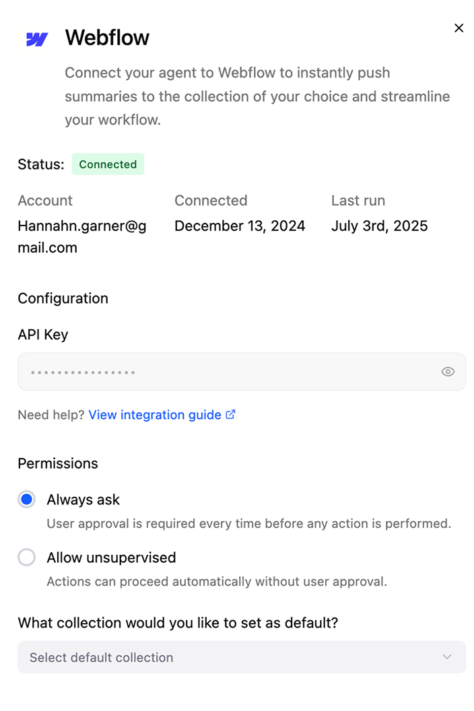The width and height of the screenshot is (474, 711).
Task: Click the 'Actions can proceed automatically' description text
Action: click(217, 582)
